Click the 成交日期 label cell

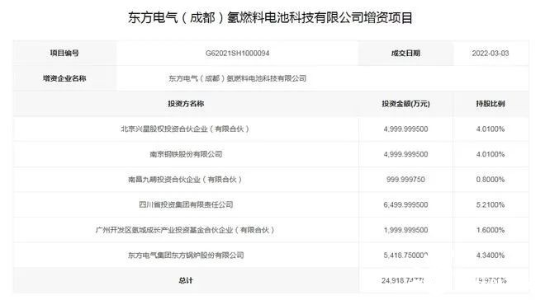405,53
